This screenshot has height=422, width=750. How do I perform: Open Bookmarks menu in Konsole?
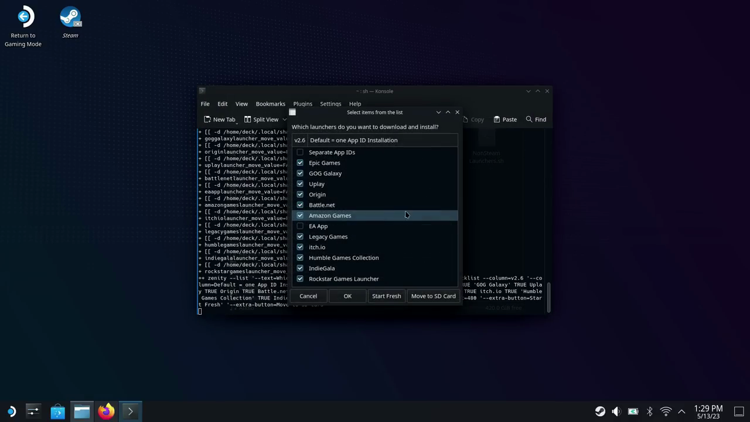coord(270,104)
